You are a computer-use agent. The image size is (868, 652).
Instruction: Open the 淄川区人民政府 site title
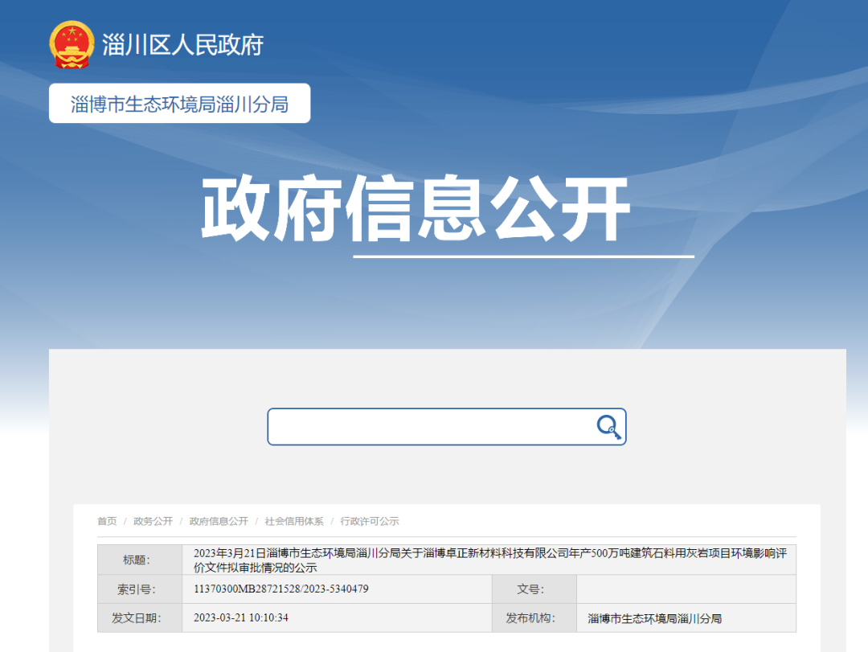pos(182,45)
